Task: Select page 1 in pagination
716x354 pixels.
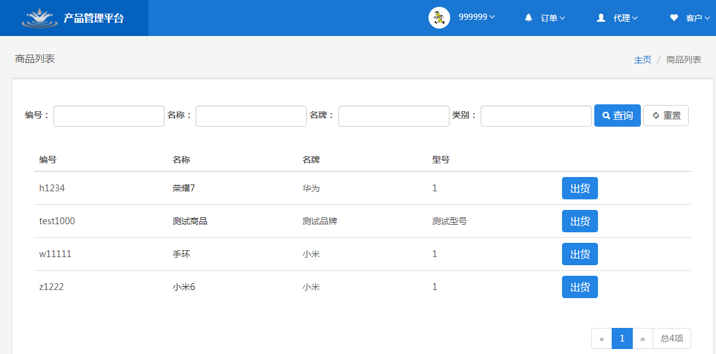Action: coord(622,338)
